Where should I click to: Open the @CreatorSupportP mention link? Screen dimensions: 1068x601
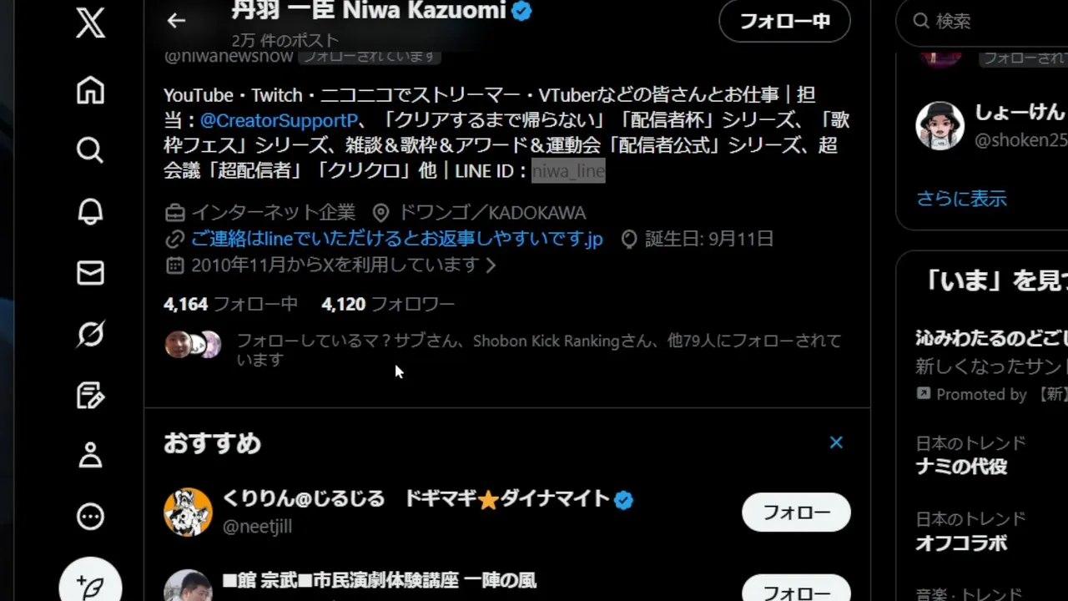pos(279,120)
